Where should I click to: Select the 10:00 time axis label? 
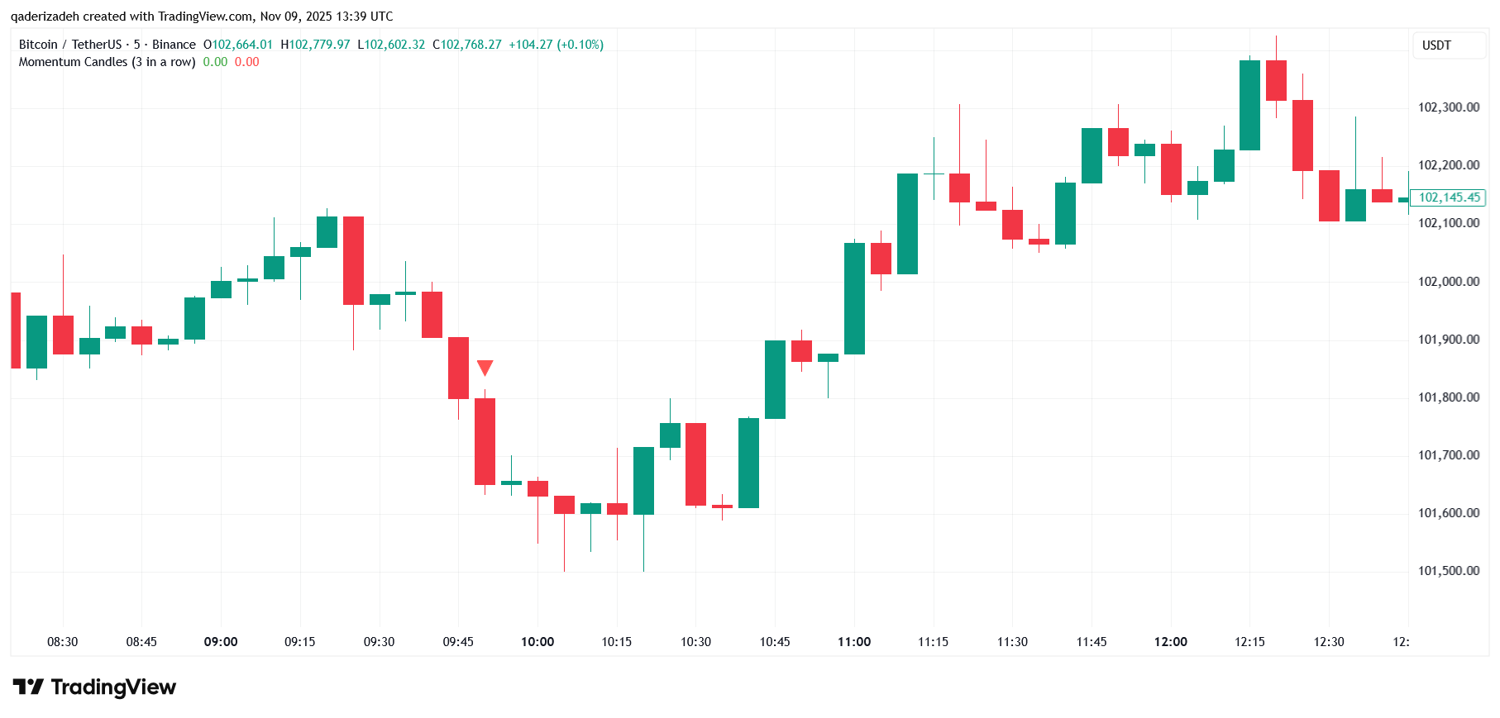537,642
